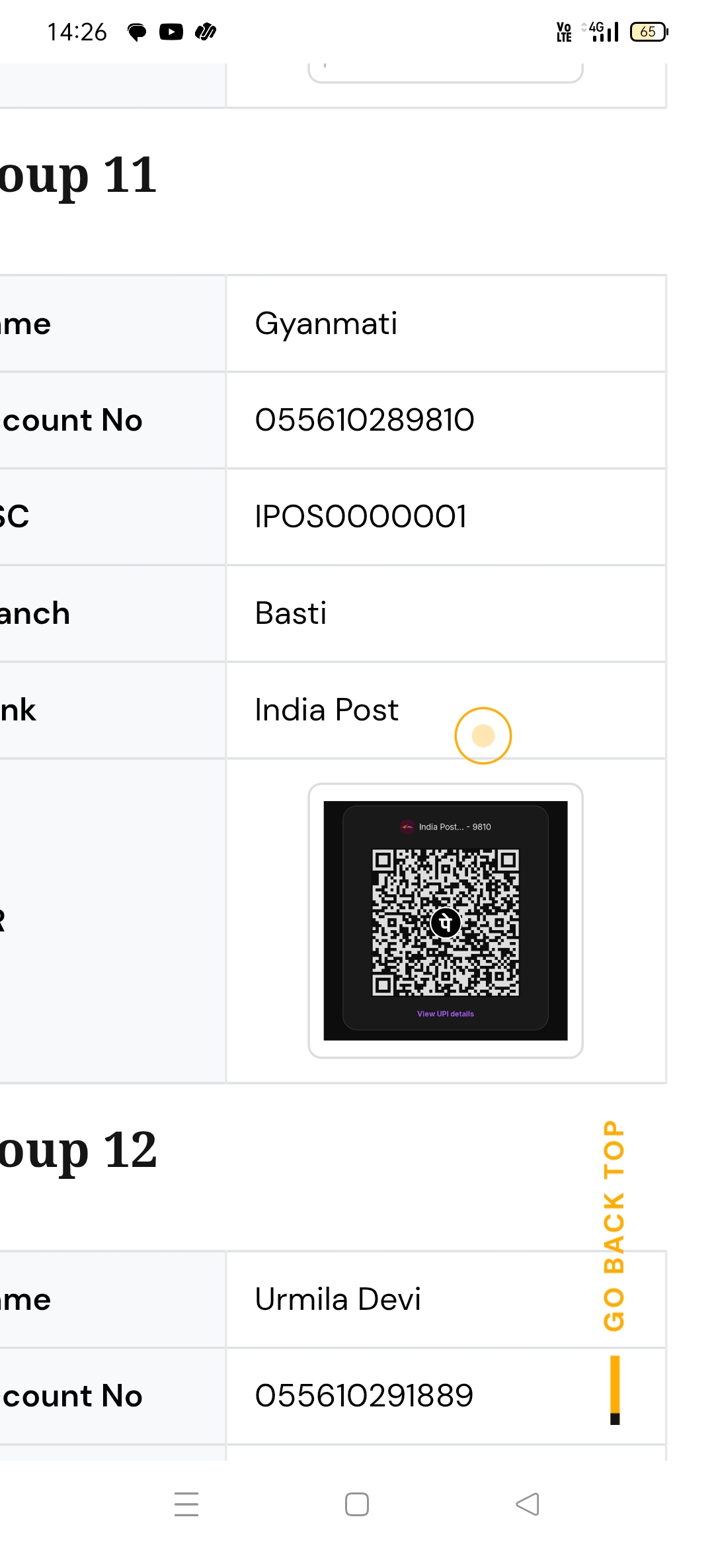Tap the name Urmila Devi
714x1548 pixels.
[338, 1299]
